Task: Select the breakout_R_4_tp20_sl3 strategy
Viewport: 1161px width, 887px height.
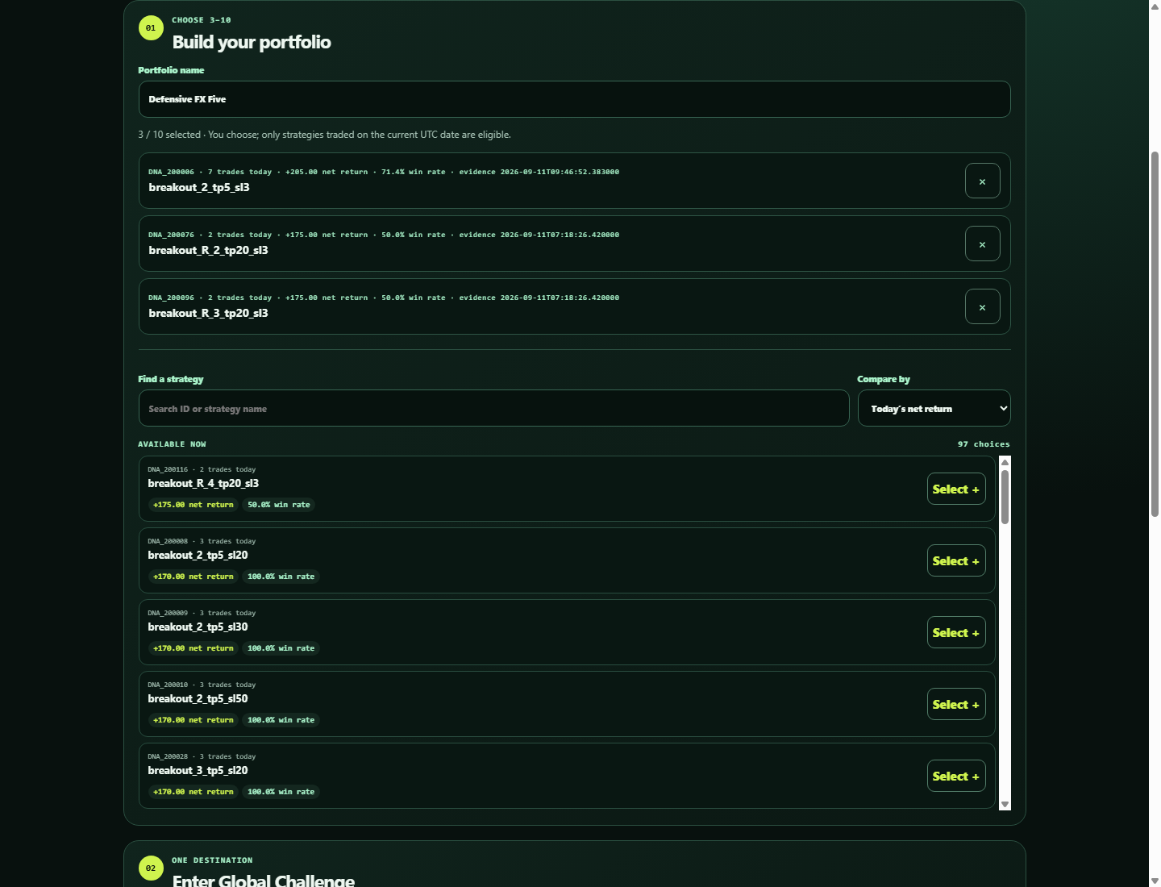Action: pyautogui.click(x=956, y=489)
